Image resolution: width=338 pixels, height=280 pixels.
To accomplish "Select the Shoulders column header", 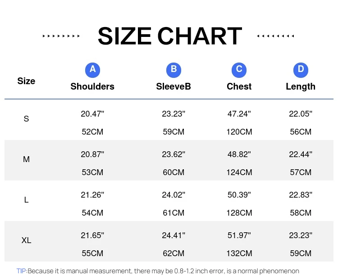I will [92, 86].
